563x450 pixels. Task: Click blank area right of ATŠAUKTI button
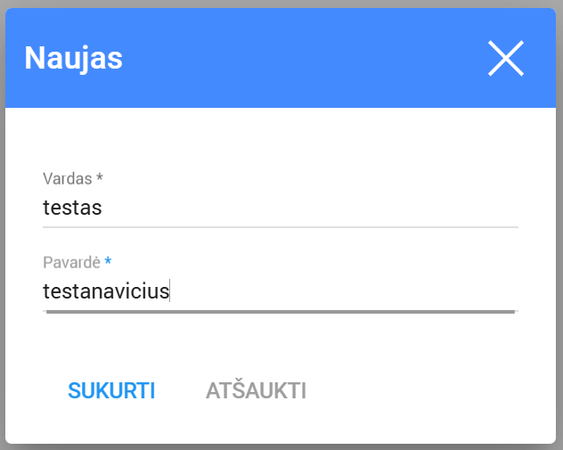click(x=428, y=391)
